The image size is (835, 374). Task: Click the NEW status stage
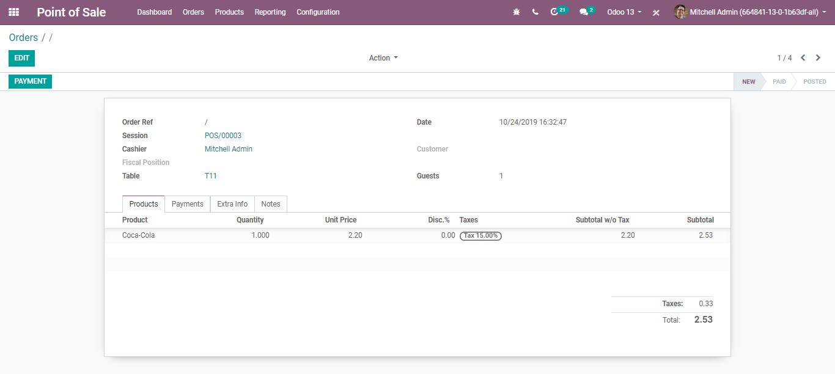click(748, 81)
